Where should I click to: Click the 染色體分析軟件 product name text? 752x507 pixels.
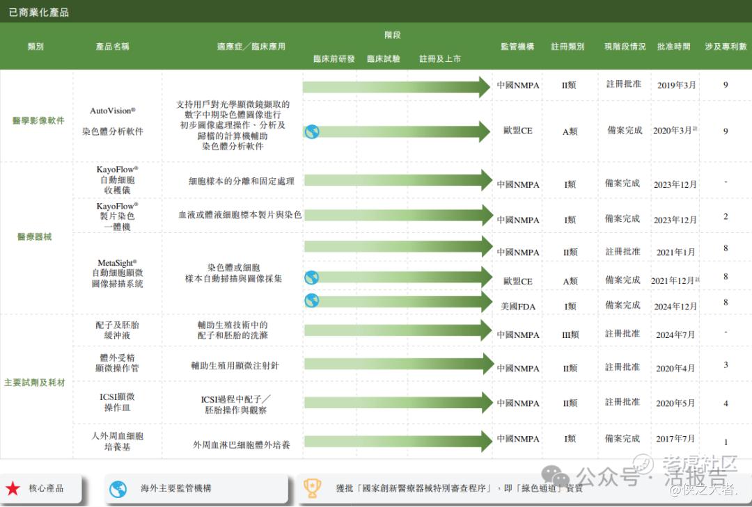pyautogui.click(x=113, y=131)
